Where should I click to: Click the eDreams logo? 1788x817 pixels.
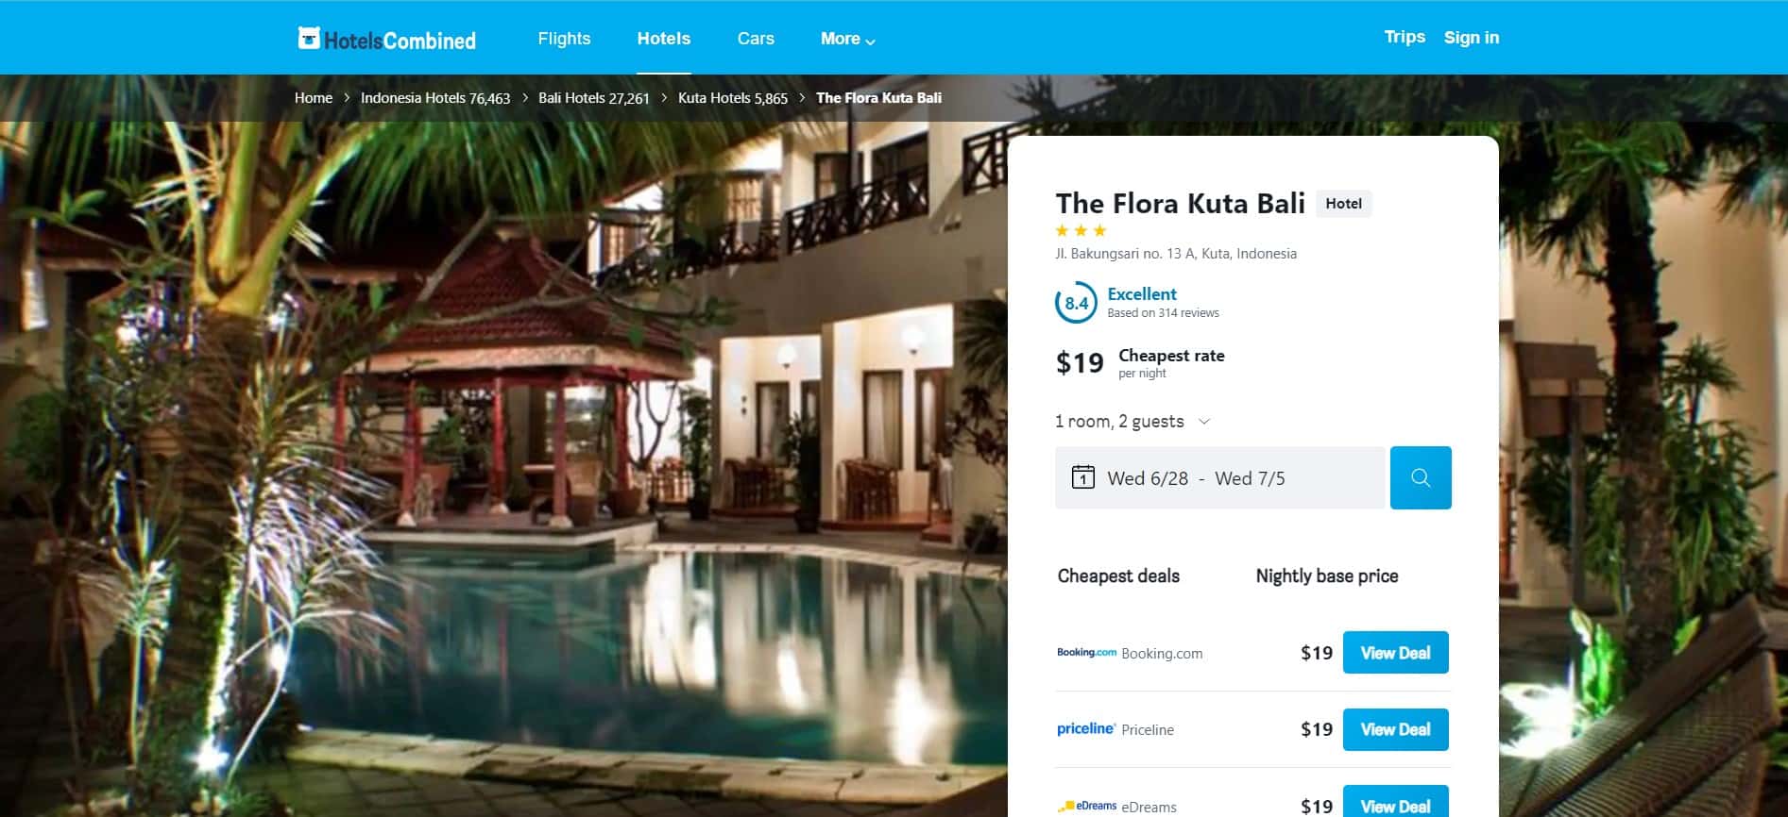(1088, 807)
